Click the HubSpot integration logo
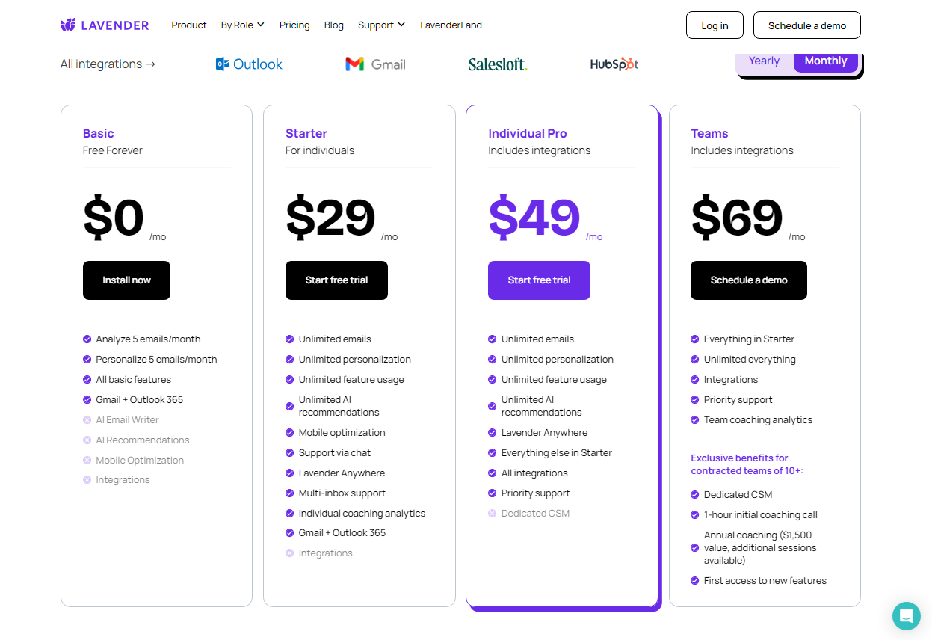Screen dimensions: 932x640 click(614, 64)
